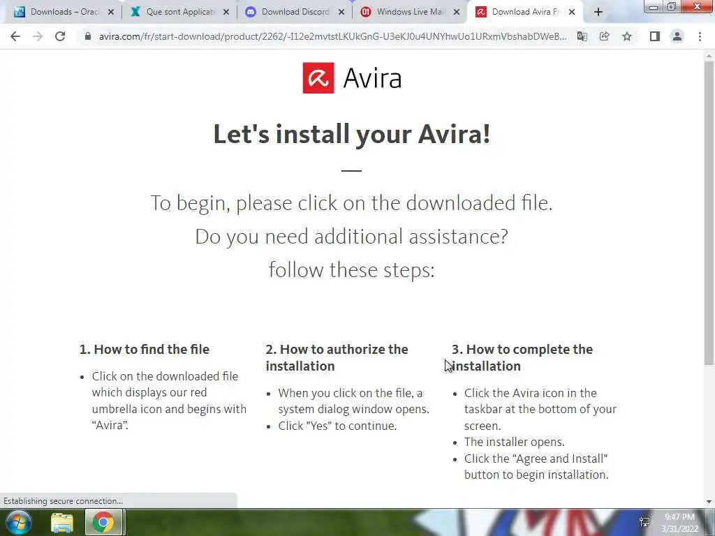Close the Download Avira tab

click(572, 13)
